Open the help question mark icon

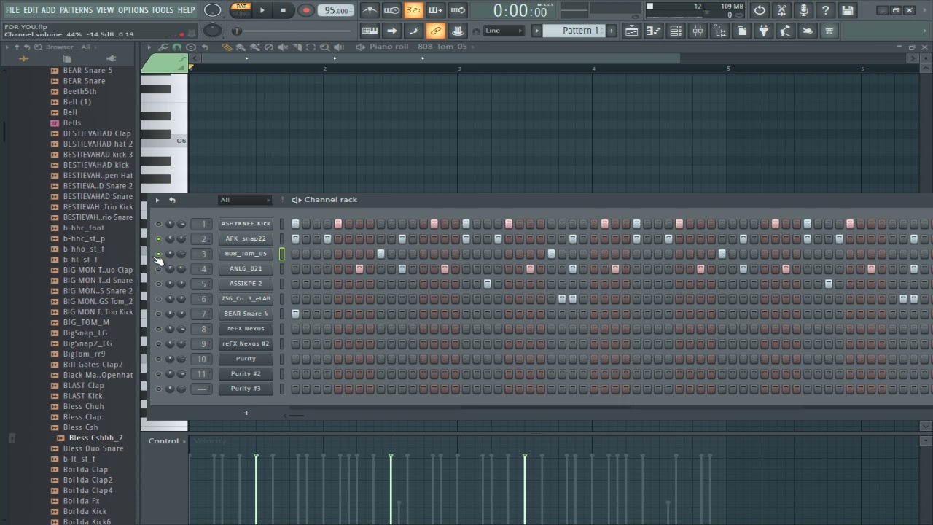pos(825,10)
